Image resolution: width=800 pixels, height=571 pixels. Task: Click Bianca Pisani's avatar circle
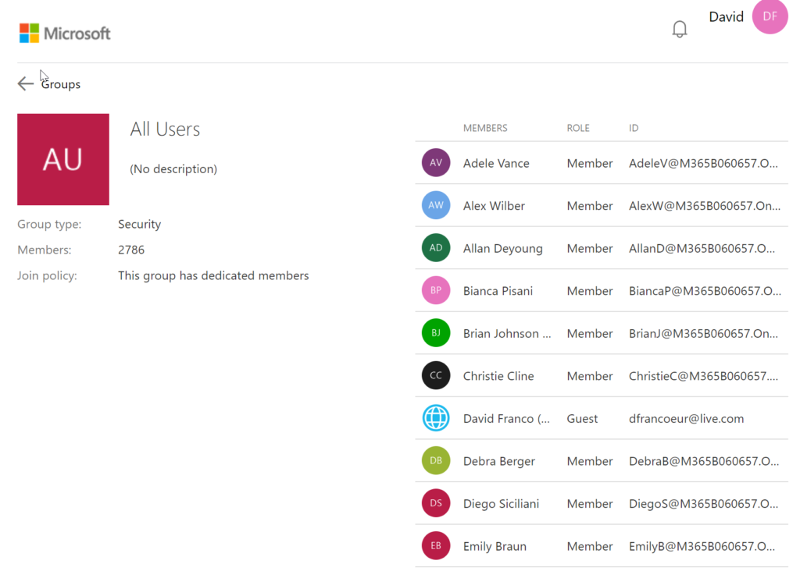pyautogui.click(x=436, y=290)
